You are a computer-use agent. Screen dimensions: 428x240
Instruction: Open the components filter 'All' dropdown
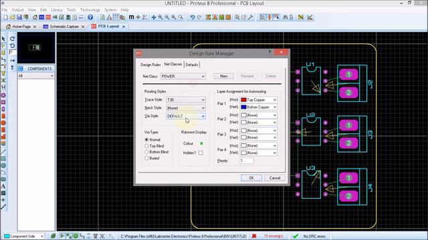click(x=35, y=75)
